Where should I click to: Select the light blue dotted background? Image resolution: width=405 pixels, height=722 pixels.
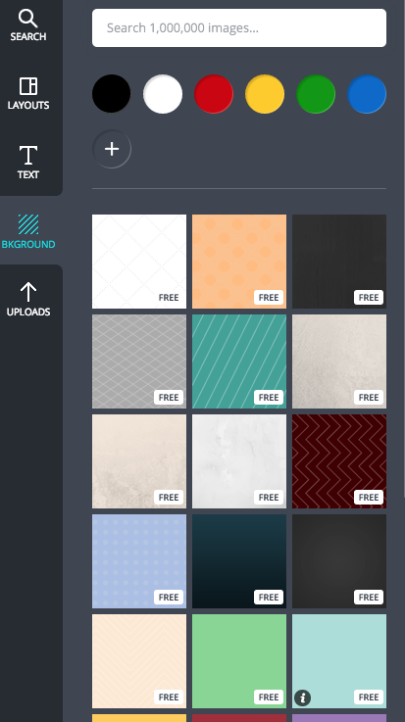(x=139, y=561)
